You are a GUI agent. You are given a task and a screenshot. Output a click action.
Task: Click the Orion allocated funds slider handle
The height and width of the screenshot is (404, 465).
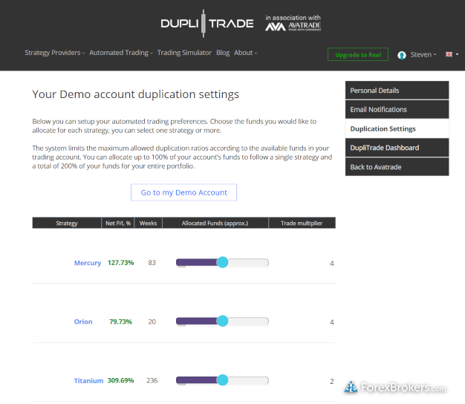point(222,321)
